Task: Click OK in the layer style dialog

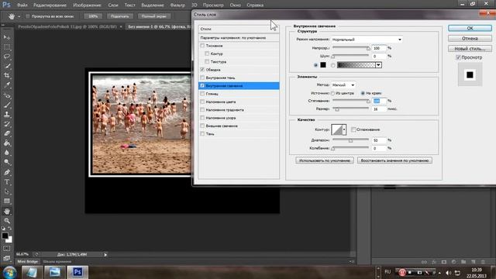Action: pyautogui.click(x=470, y=28)
